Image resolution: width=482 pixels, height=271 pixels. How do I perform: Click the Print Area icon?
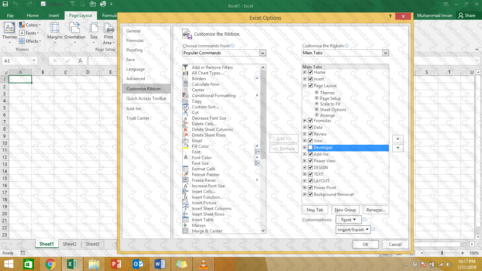click(109, 28)
